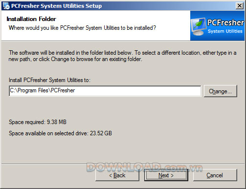Image resolution: width=246 pixels, height=189 pixels.
Task: Click the PCFresher monitor-with-leaf logo icon
Action: click(198, 27)
